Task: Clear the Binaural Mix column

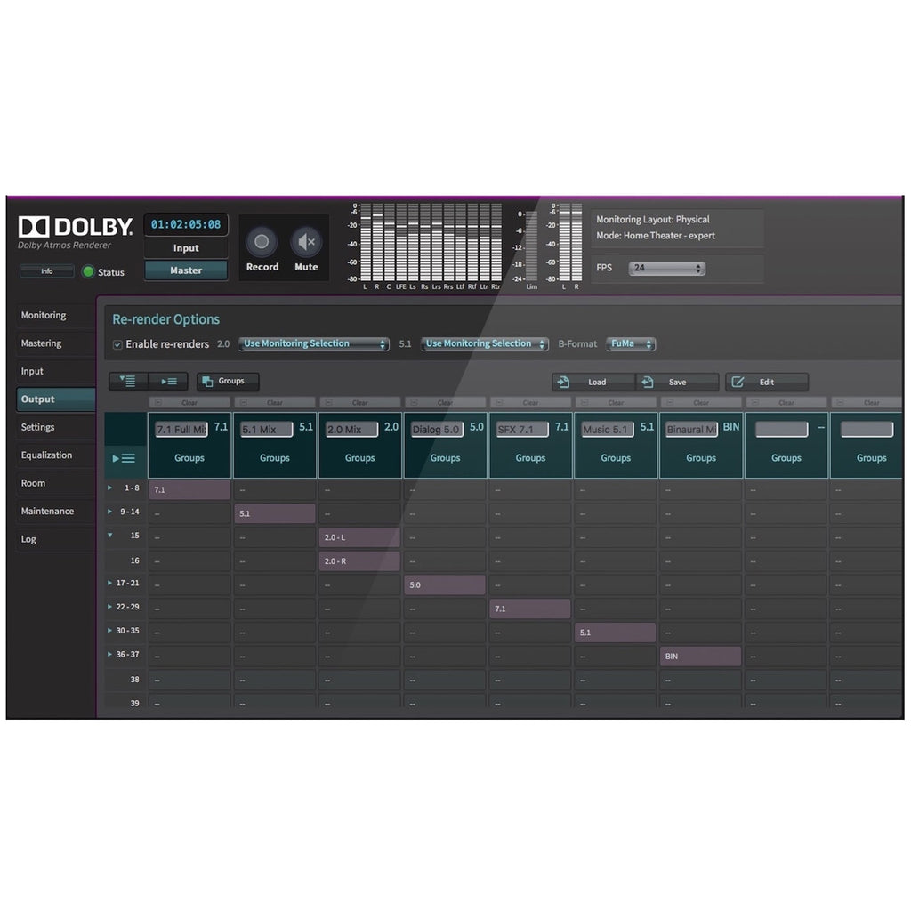Action: click(x=701, y=403)
